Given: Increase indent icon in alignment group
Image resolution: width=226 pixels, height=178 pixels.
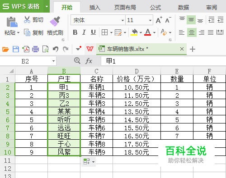Looking at the screenshot, I should pos(221,20).
